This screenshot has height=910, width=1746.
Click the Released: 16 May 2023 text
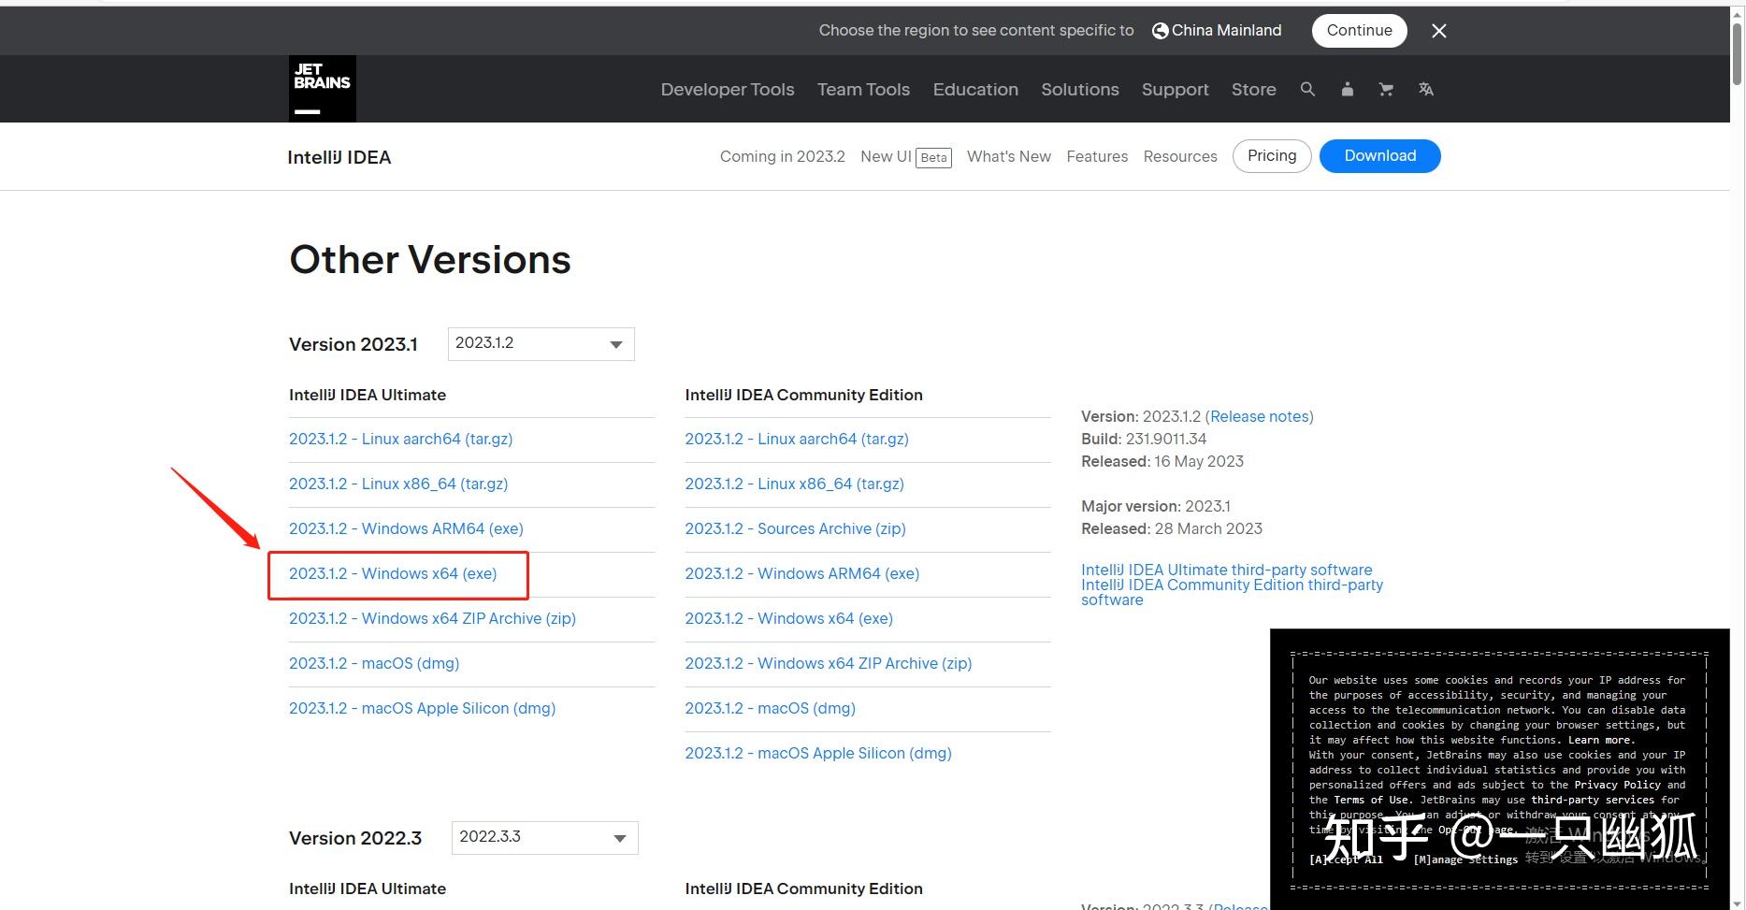coord(1162,461)
